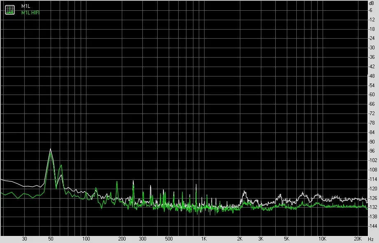Click the 500 Hz frequency label

(x=169, y=239)
